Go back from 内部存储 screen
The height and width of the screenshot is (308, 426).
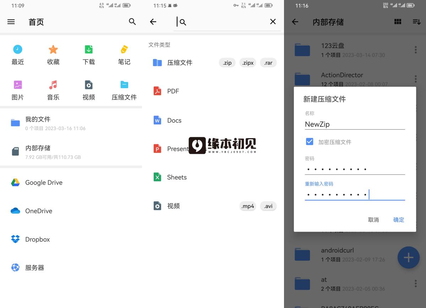click(295, 22)
